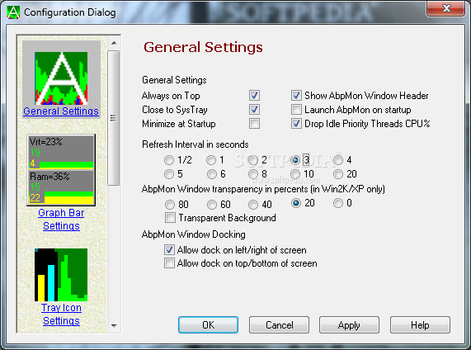Open the Tray Icon Settings link
Image resolution: width=471 pixels, height=350 pixels.
tap(61, 315)
